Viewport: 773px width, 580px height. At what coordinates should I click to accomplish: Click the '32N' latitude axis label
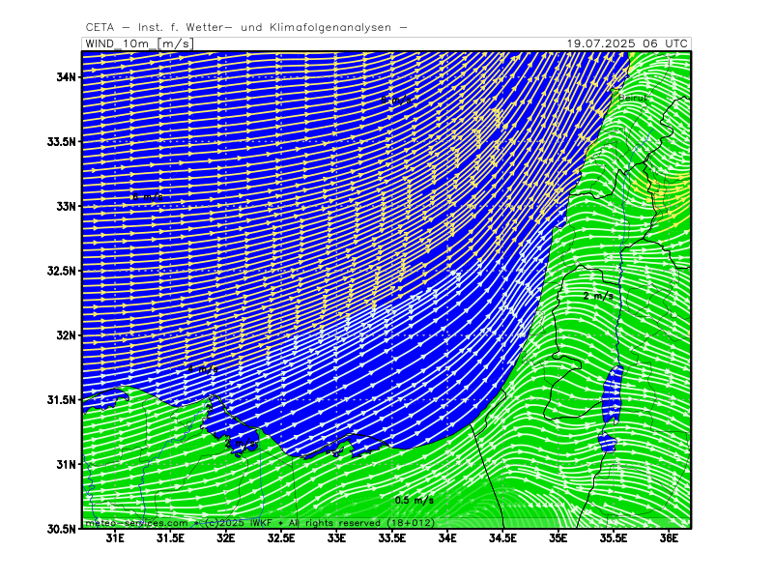click(66, 335)
